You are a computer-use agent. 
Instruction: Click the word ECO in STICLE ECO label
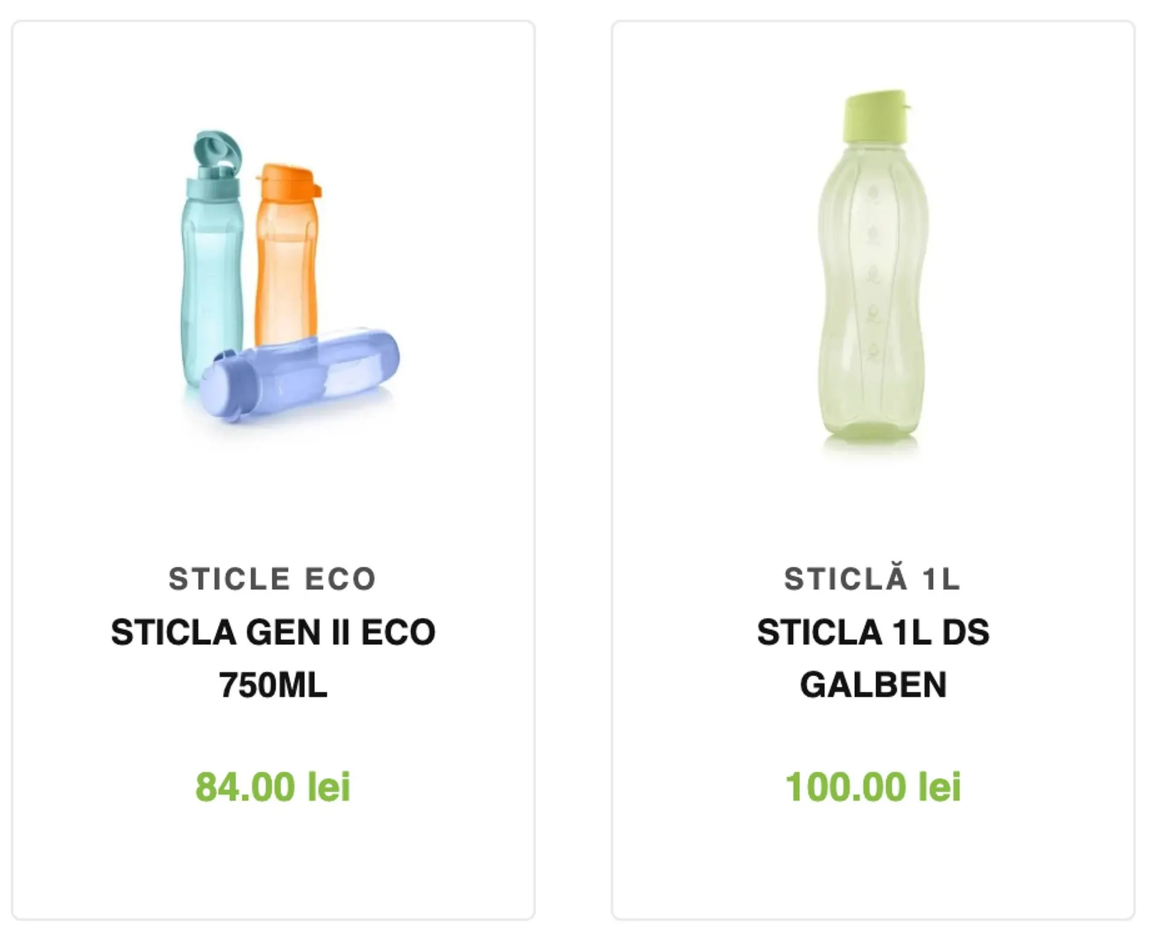click(x=340, y=579)
